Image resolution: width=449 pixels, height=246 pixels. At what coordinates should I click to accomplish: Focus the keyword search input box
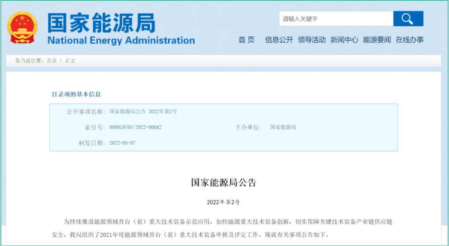336,19
